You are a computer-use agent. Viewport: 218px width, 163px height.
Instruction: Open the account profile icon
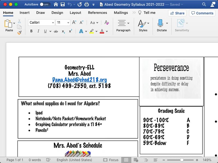(x=213, y=4)
